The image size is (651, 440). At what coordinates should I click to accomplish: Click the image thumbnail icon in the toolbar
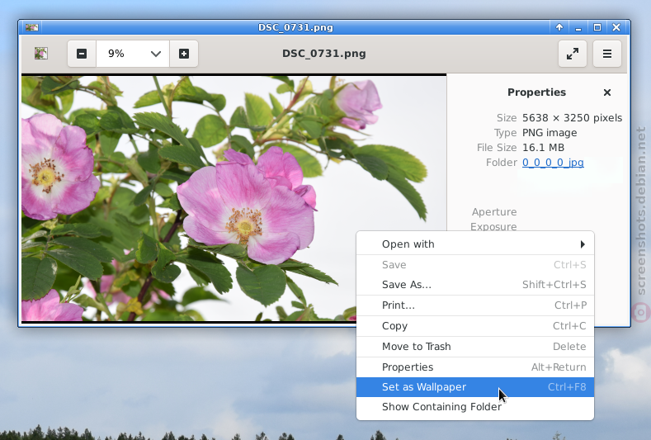40,53
